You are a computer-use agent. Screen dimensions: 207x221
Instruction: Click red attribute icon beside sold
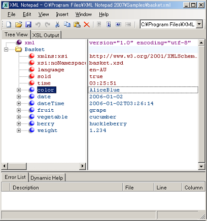coord(32,76)
